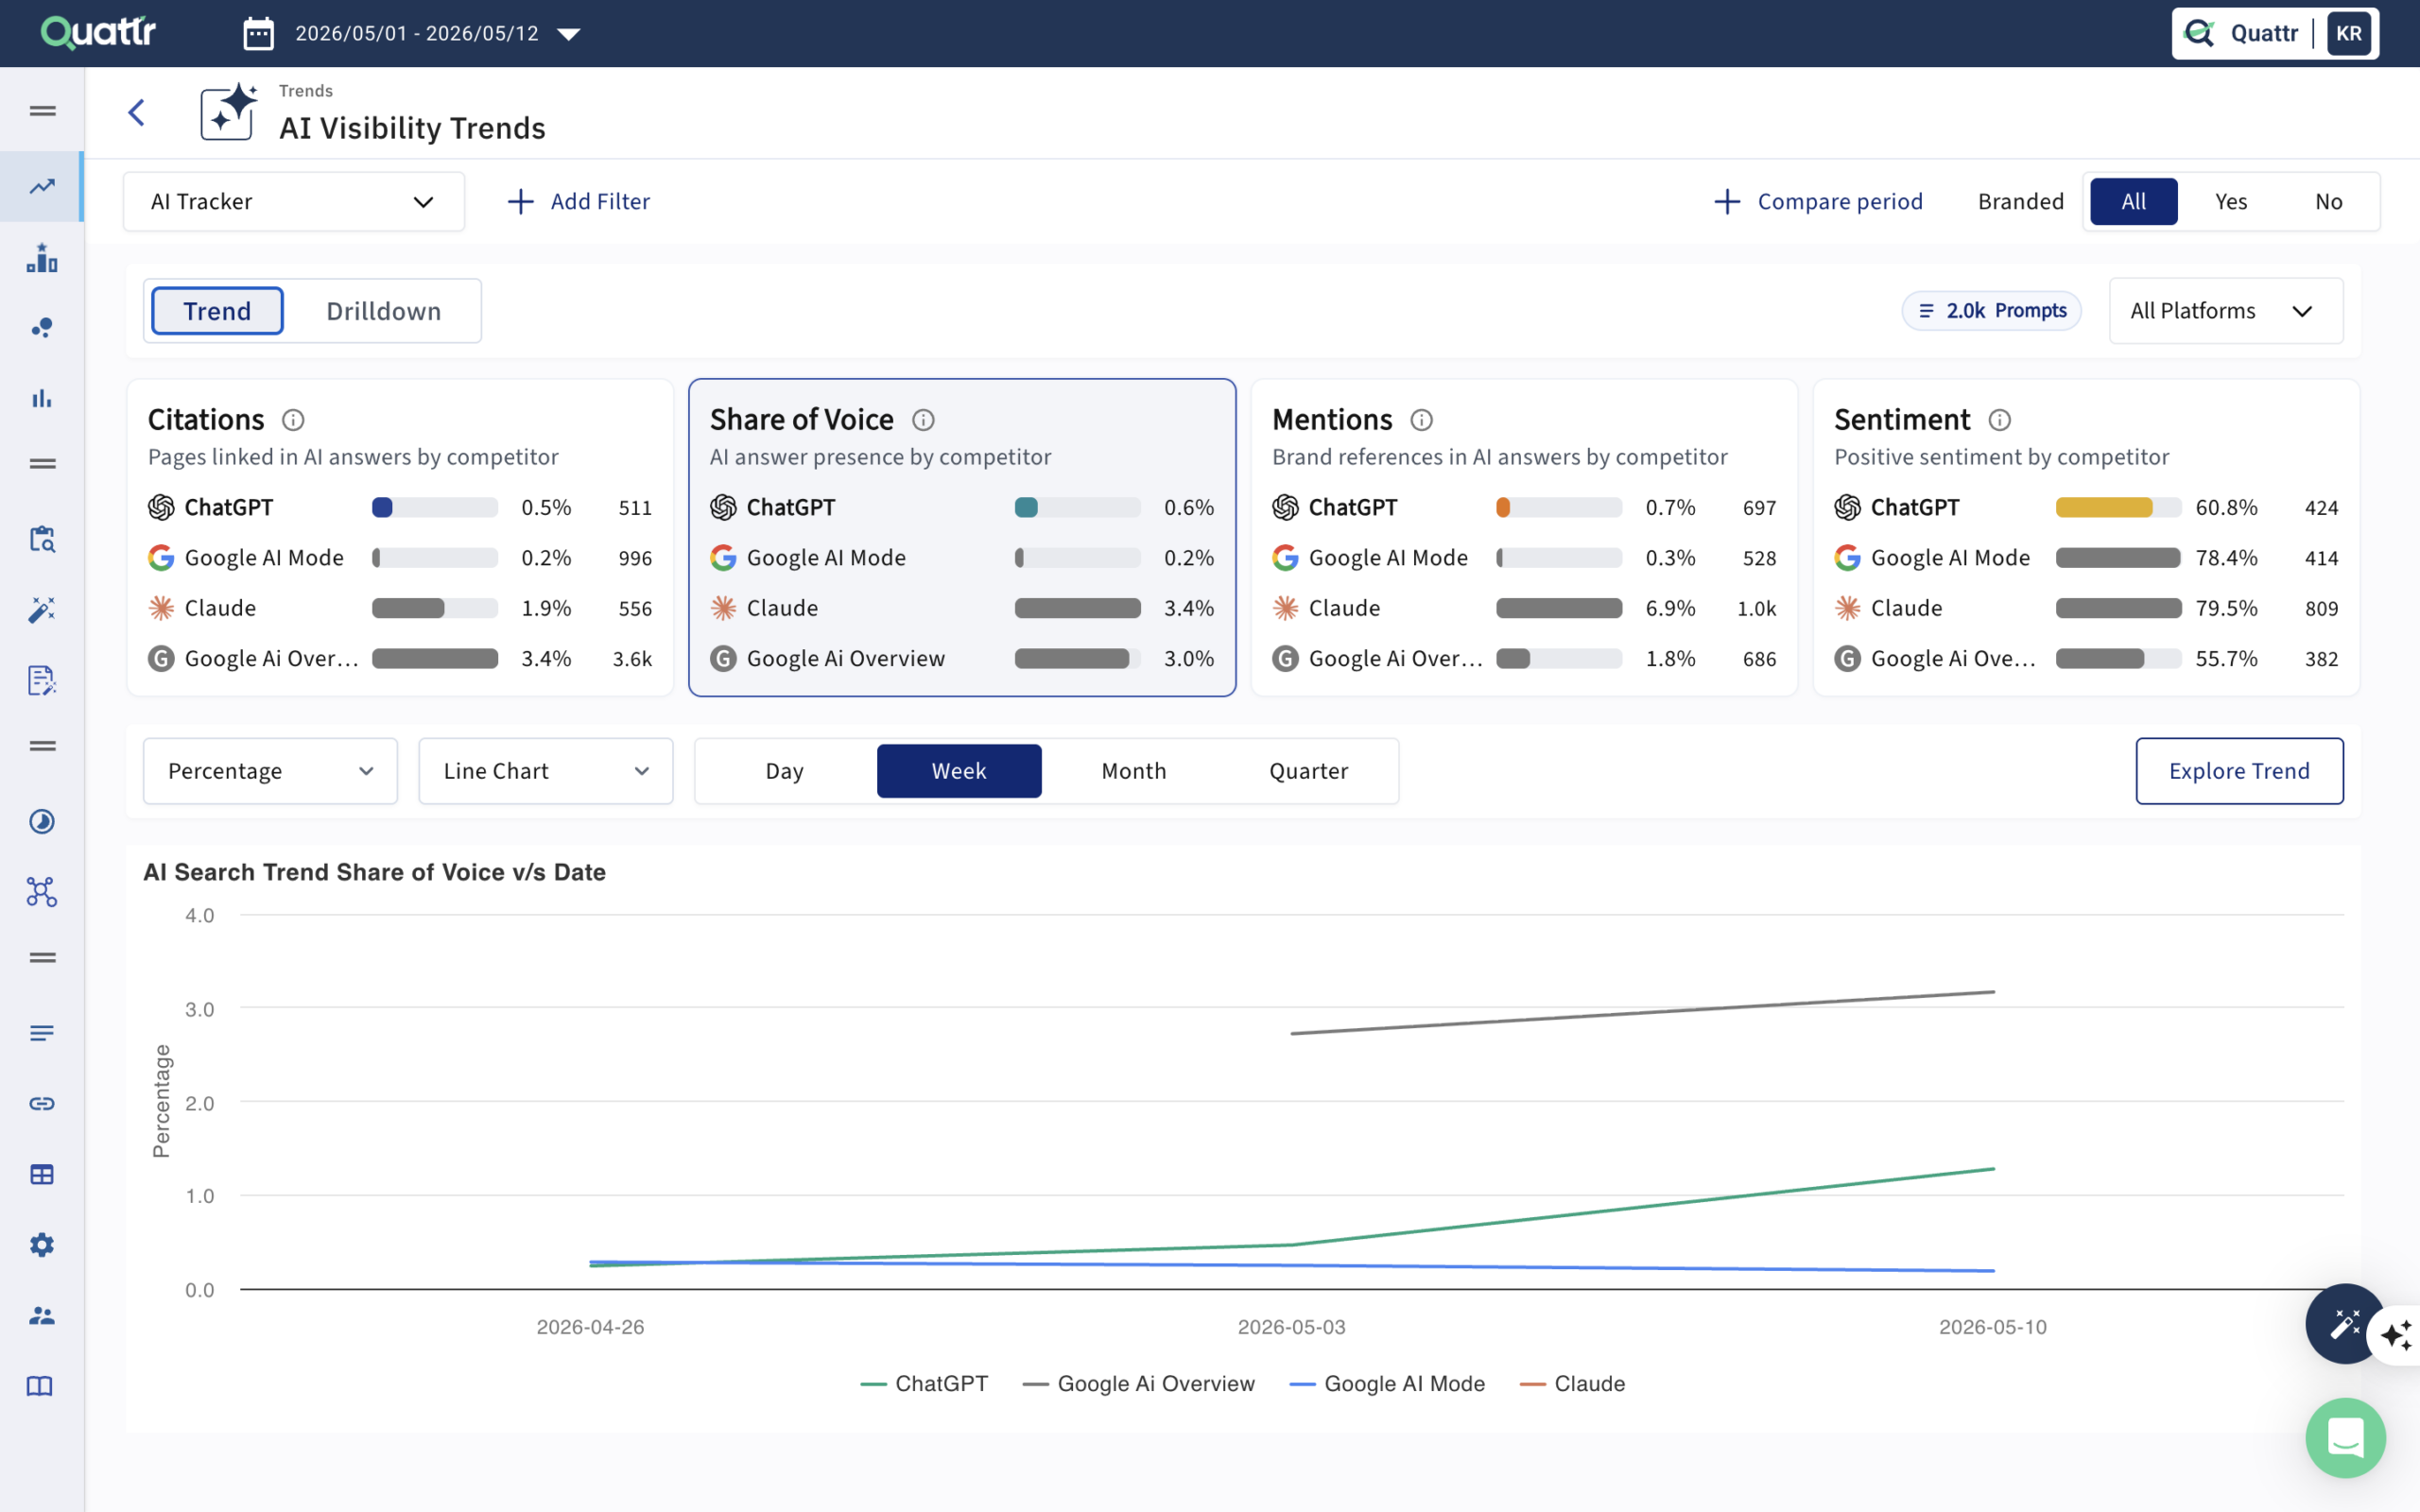Collapse the sidebar with top hamburger icon

[42, 111]
